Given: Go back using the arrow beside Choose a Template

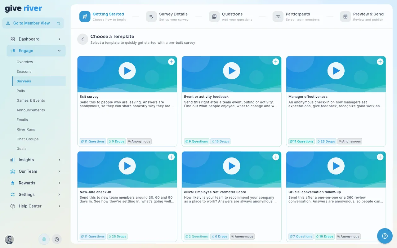Looking at the screenshot, I should [x=83, y=39].
